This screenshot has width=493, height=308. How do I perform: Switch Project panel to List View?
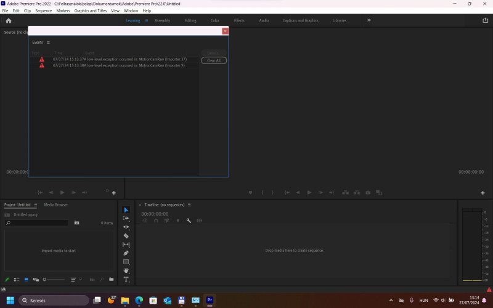[x=17, y=280]
